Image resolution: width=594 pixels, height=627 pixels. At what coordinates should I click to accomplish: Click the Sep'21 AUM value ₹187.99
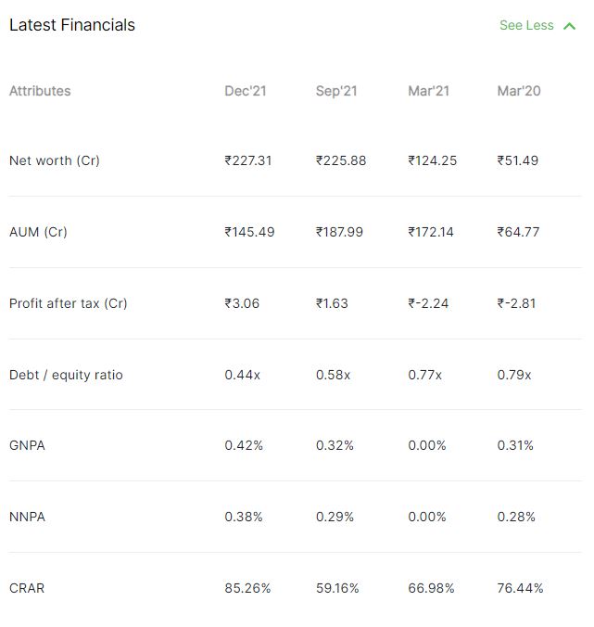(339, 232)
